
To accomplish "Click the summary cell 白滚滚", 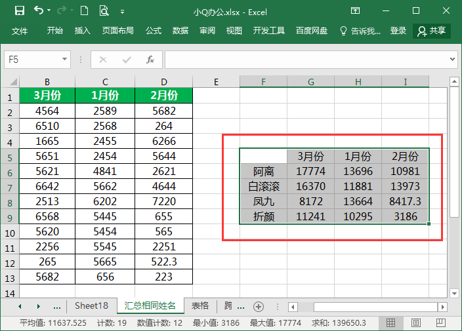I will [263, 187].
